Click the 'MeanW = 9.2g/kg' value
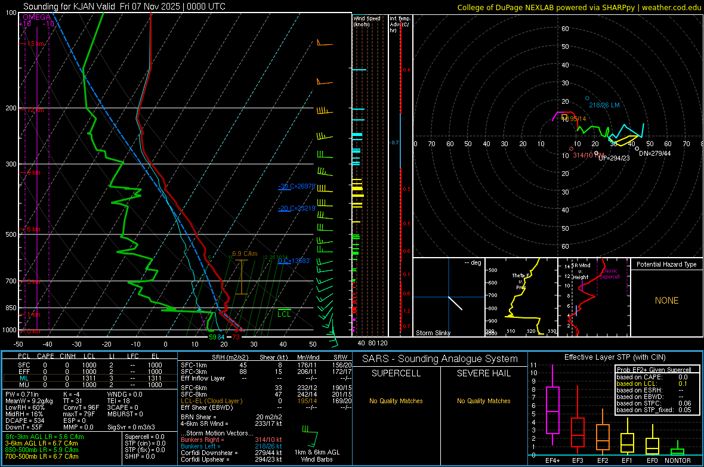The image size is (704, 467). tap(29, 401)
